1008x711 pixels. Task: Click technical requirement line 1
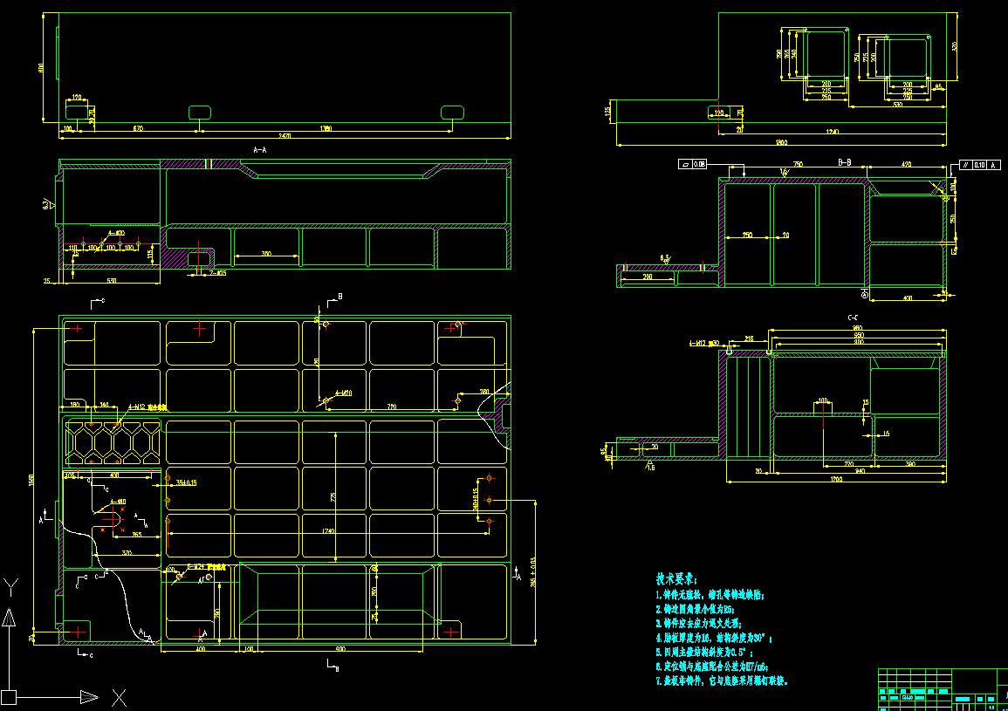coord(710,595)
